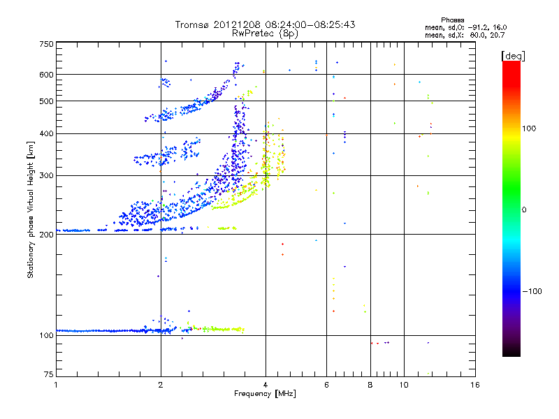Click the y-axis tick label '75'
The width and height of the screenshot is (559, 419).
[x=48, y=374]
